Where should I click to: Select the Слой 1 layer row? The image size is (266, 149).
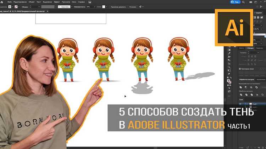point(252,104)
